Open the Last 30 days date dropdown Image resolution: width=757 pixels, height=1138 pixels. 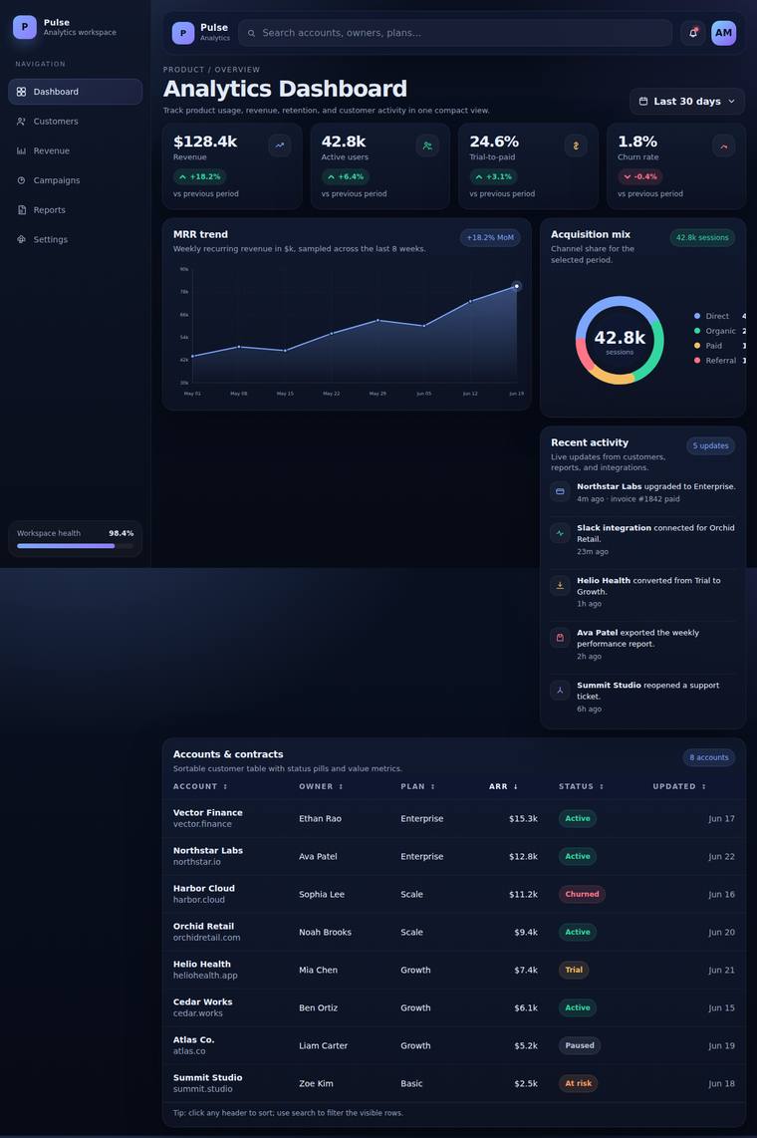pyautogui.click(x=686, y=102)
